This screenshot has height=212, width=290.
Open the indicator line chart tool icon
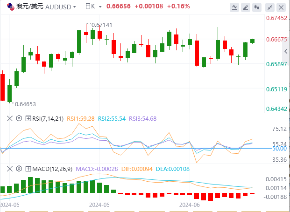tap(234, 7)
